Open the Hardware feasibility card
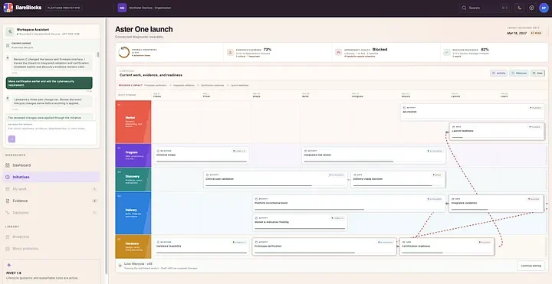This screenshot has width=552, height=284. (x=202, y=246)
